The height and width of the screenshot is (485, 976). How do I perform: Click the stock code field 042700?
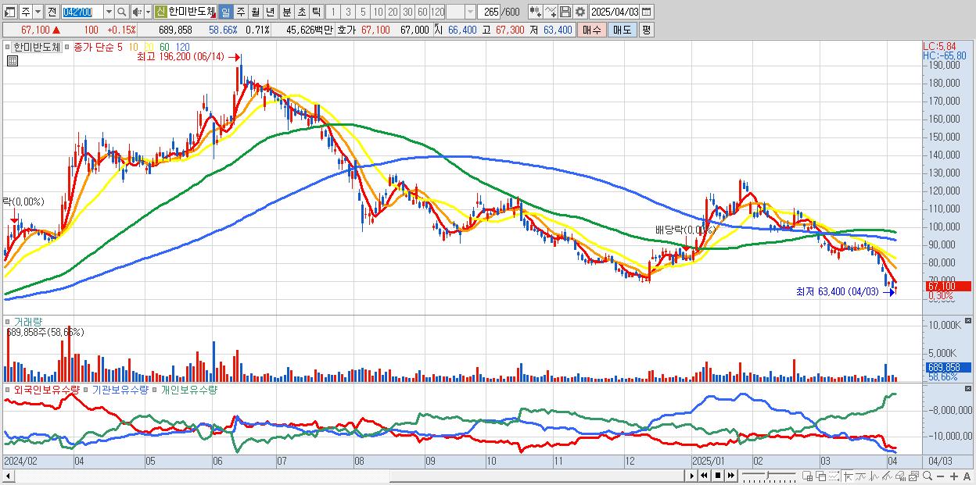tap(82, 12)
